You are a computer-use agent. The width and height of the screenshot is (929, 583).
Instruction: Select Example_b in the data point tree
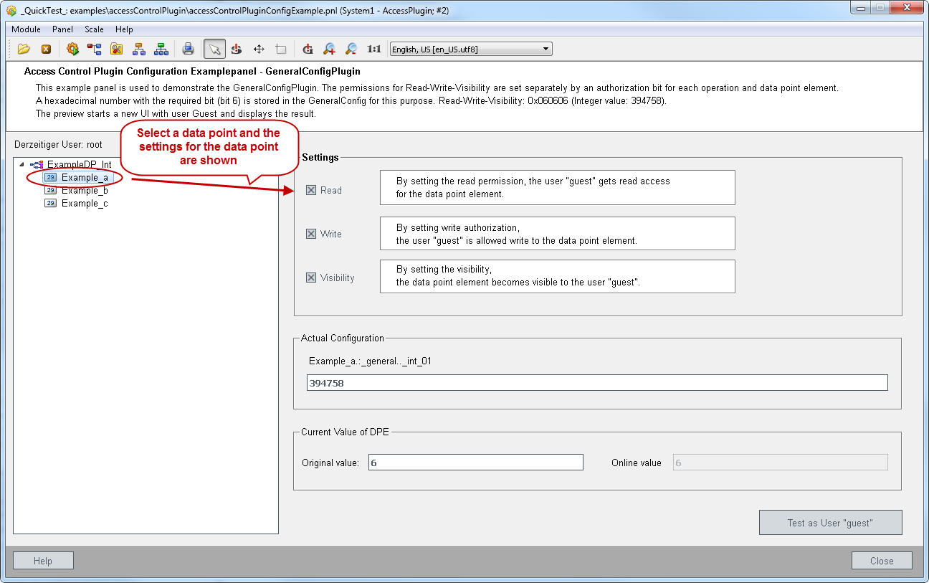pyautogui.click(x=85, y=191)
